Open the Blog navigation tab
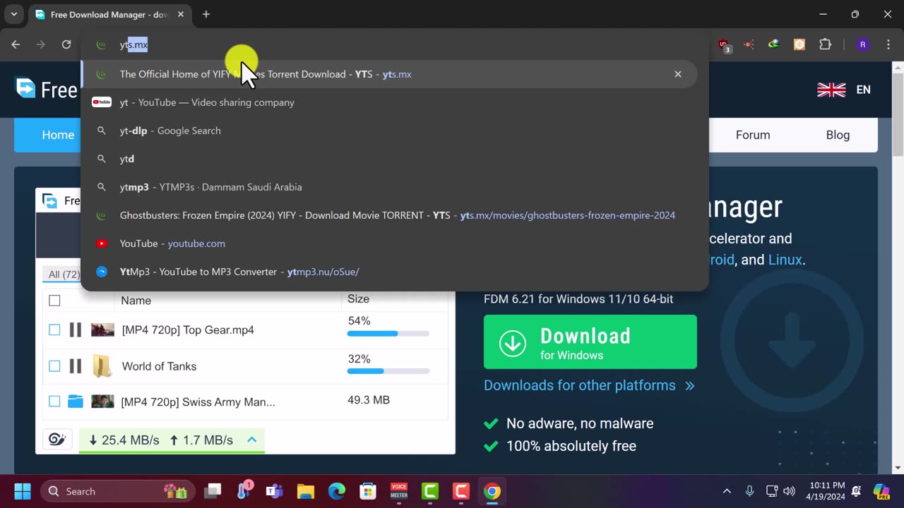Image resolution: width=904 pixels, height=508 pixels. (x=838, y=135)
